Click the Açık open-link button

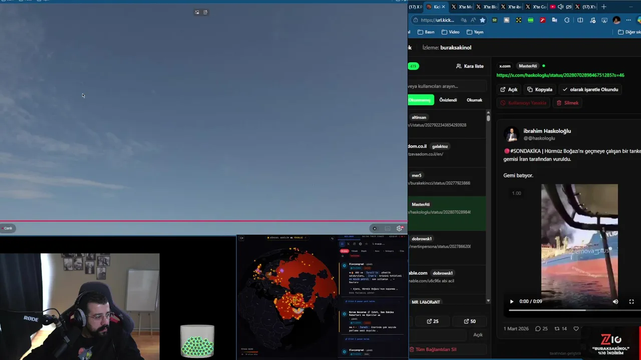(x=509, y=89)
